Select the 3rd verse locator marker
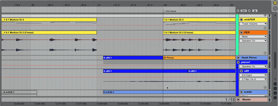 164,11
